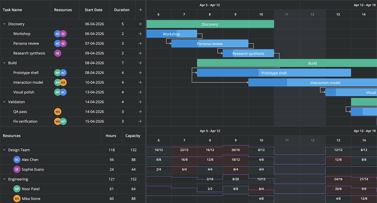Select the Interaction model task bar
The width and height of the screenshot is (377, 203).
[x=313, y=83]
